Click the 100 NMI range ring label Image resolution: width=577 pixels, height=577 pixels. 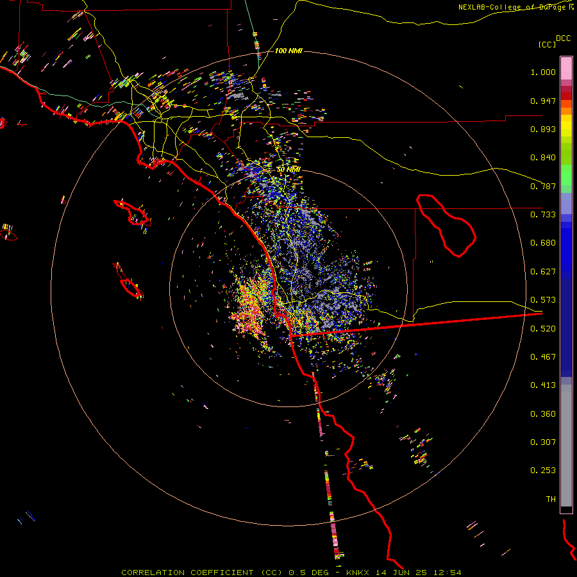click(x=288, y=51)
